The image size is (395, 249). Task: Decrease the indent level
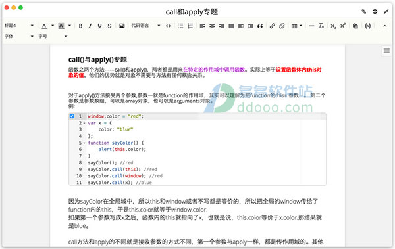click(241, 26)
